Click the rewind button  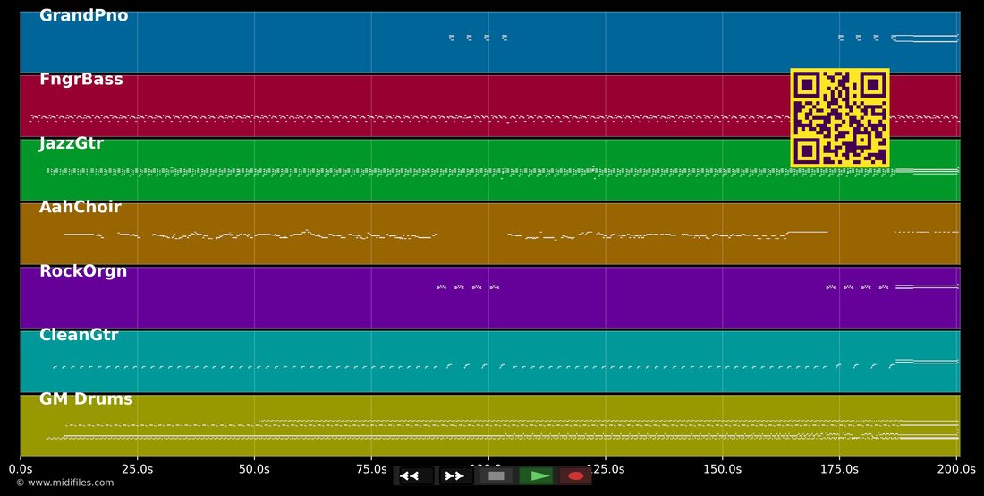point(415,476)
